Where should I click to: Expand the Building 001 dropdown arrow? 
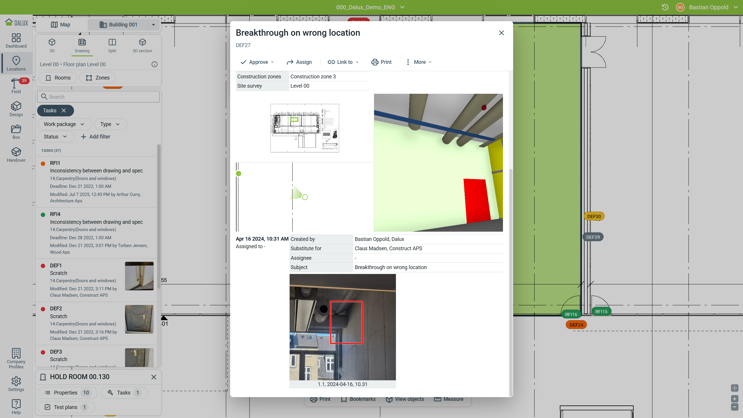(x=154, y=25)
